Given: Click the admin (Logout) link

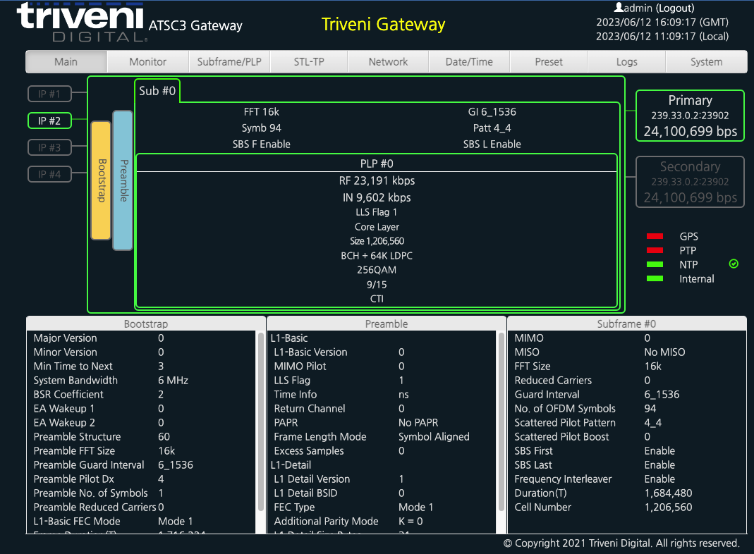Looking at the screenshot, I should tap(659, 8).
